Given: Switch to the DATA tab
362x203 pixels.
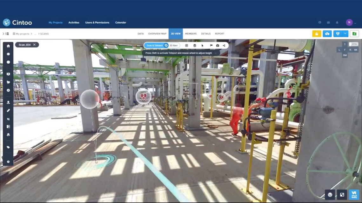Looking at the screenshot, I should (141, 34).
